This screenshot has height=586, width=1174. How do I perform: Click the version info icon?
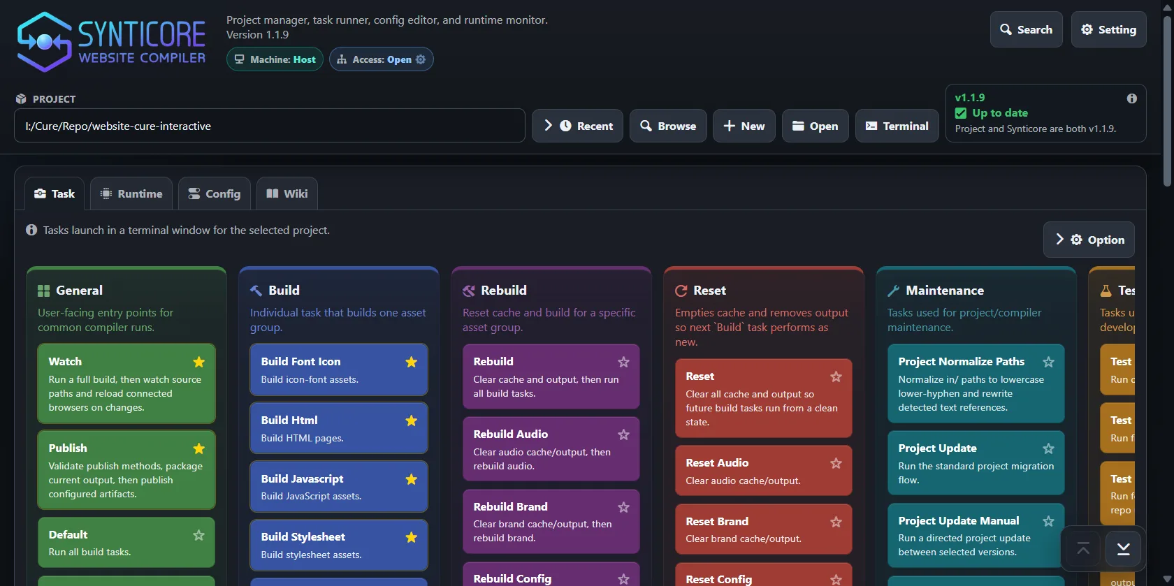[1131, 98]
